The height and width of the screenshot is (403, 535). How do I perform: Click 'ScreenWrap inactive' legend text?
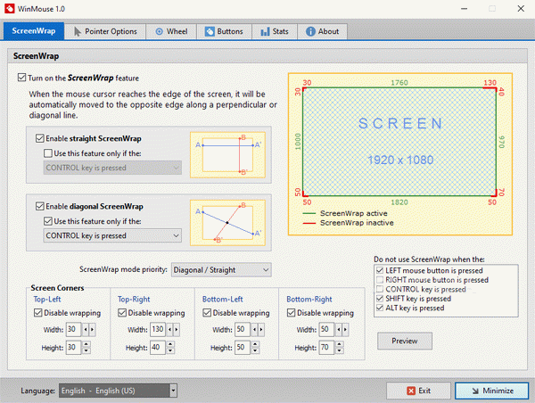[x=357, y=223]
